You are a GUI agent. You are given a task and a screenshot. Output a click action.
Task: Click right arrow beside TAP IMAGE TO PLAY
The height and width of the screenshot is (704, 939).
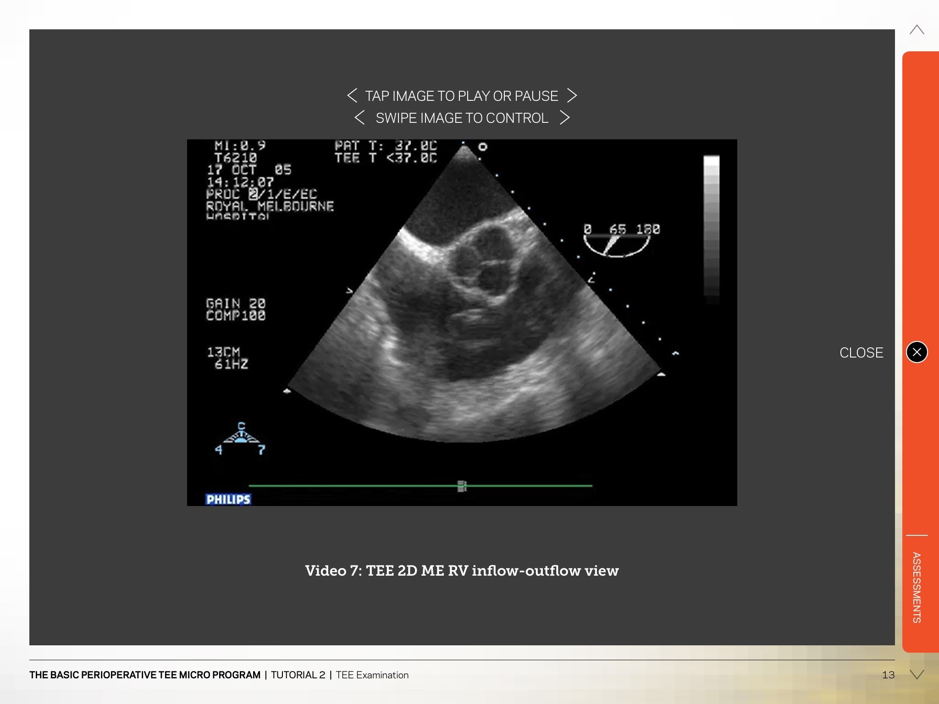tap(572, 96)
